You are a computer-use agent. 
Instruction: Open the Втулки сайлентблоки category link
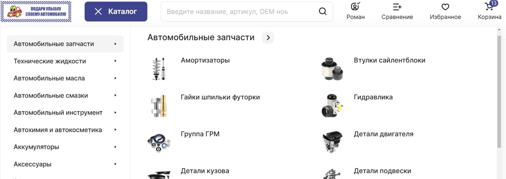pyautogui.click(x=390, y=60)
